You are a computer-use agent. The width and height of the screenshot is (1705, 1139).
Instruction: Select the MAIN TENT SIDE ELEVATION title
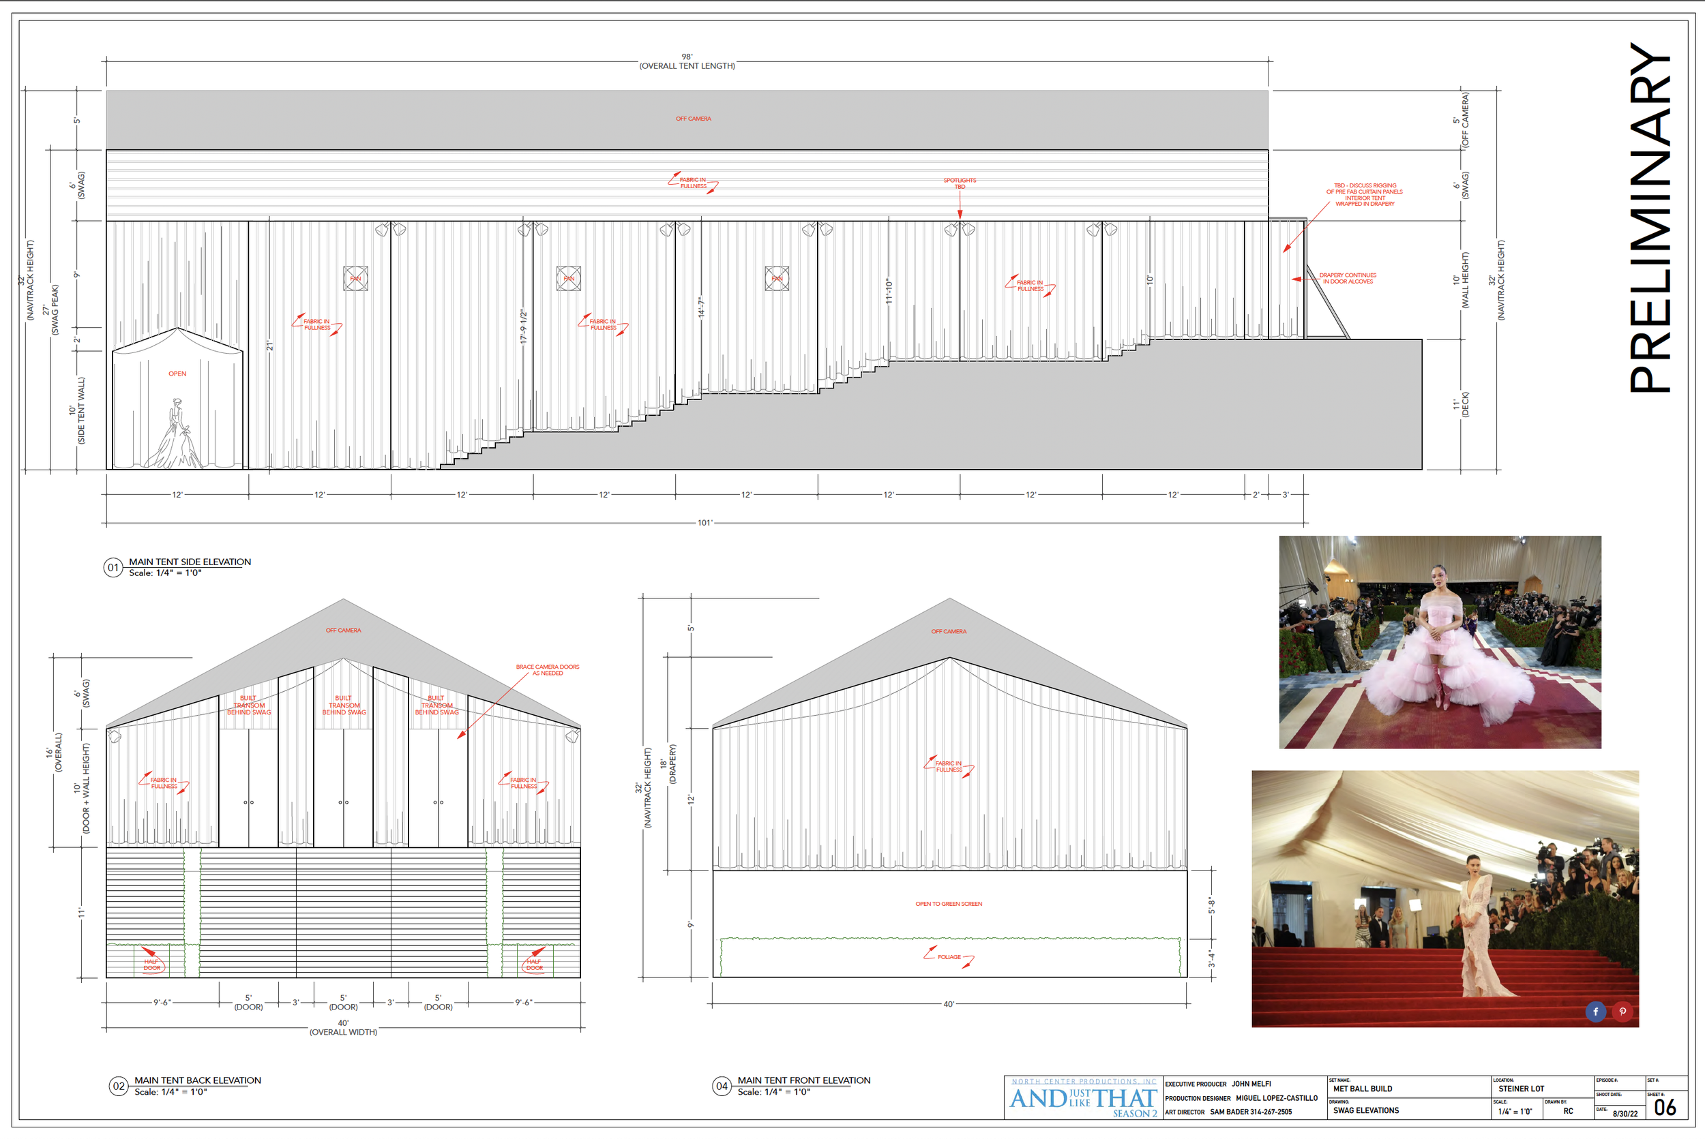coord(190,562)
